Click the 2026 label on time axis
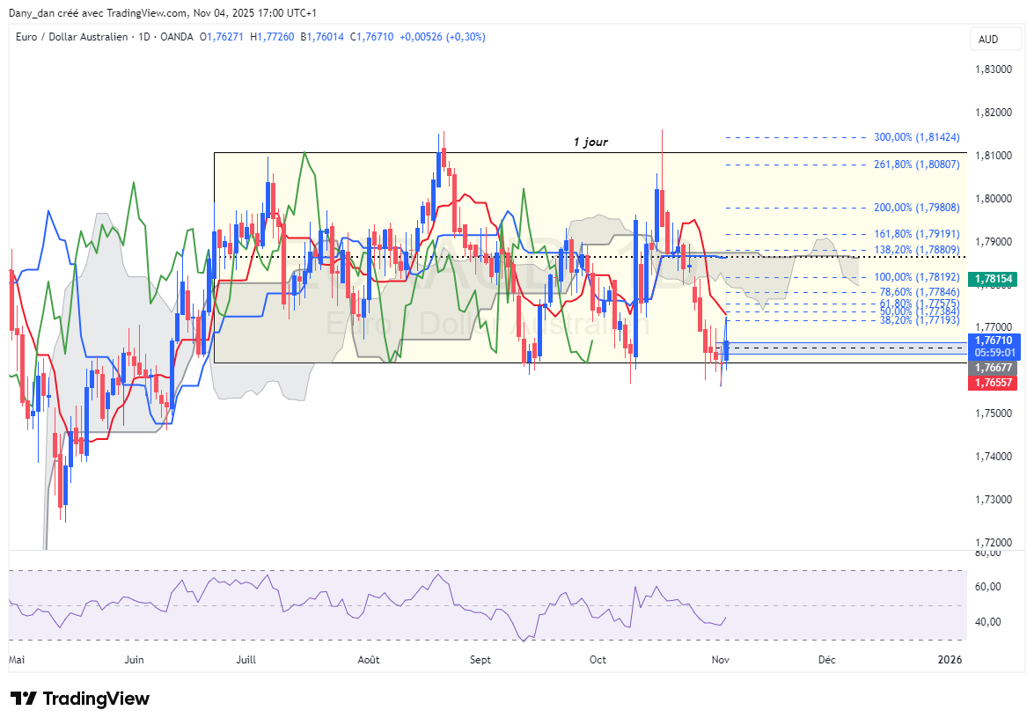Image resolution: width=1034 pixels, height=725 pixels. click(950, 660)
